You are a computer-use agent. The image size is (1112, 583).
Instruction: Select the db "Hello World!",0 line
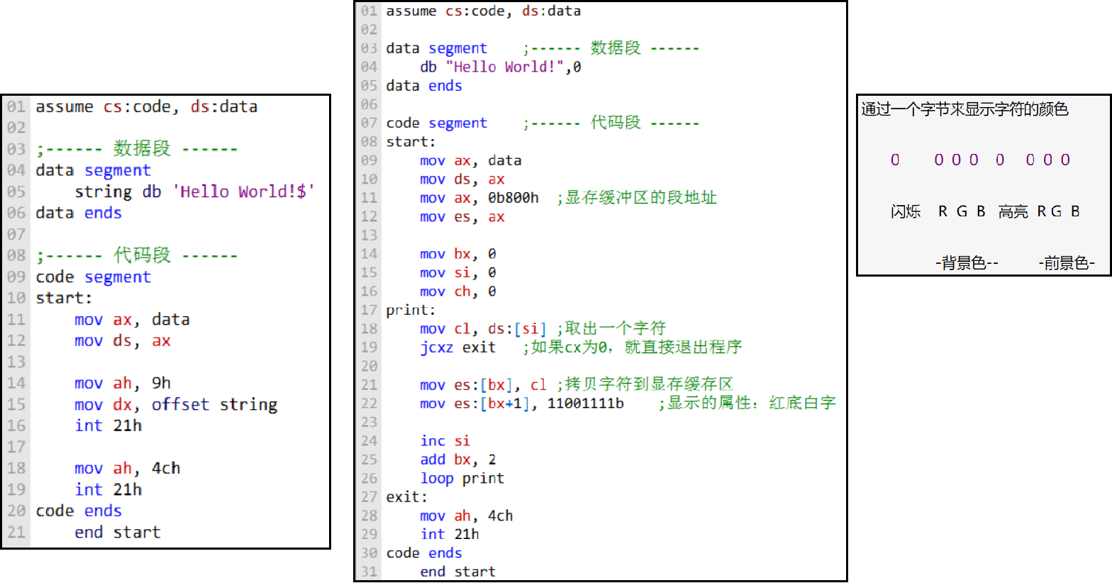[501, 67]
